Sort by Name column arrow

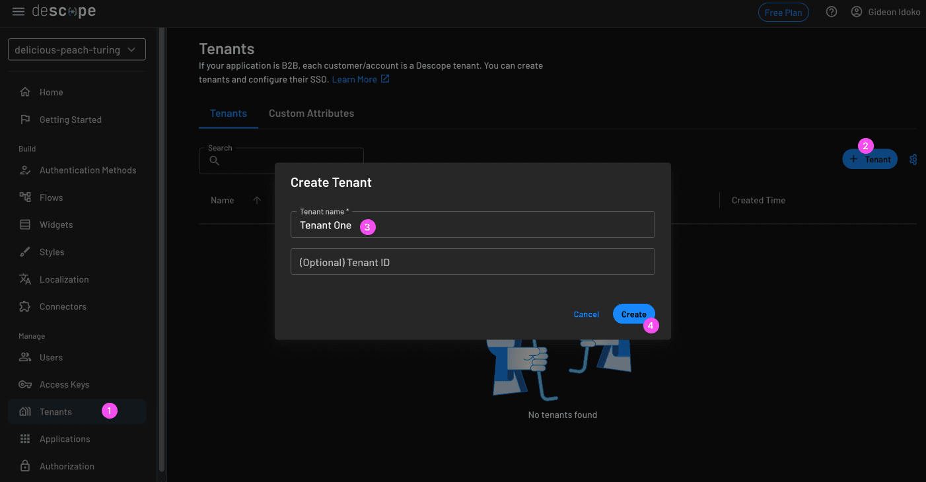click(257, 200)
